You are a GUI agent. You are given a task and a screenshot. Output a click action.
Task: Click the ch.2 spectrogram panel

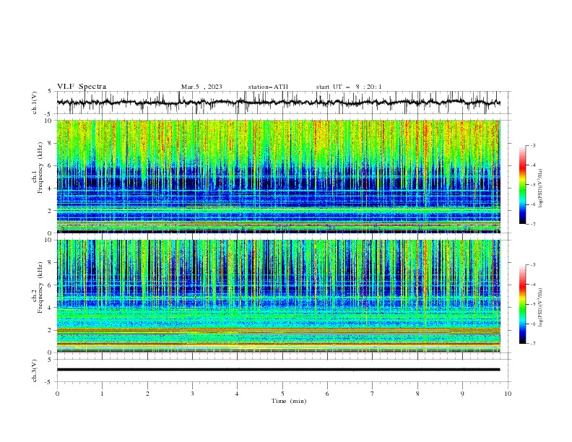pyautogui.click(x=278, y=296)
